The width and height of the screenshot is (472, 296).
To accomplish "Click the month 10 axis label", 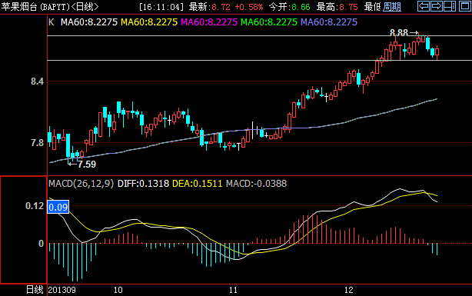I will pos(118,290).
